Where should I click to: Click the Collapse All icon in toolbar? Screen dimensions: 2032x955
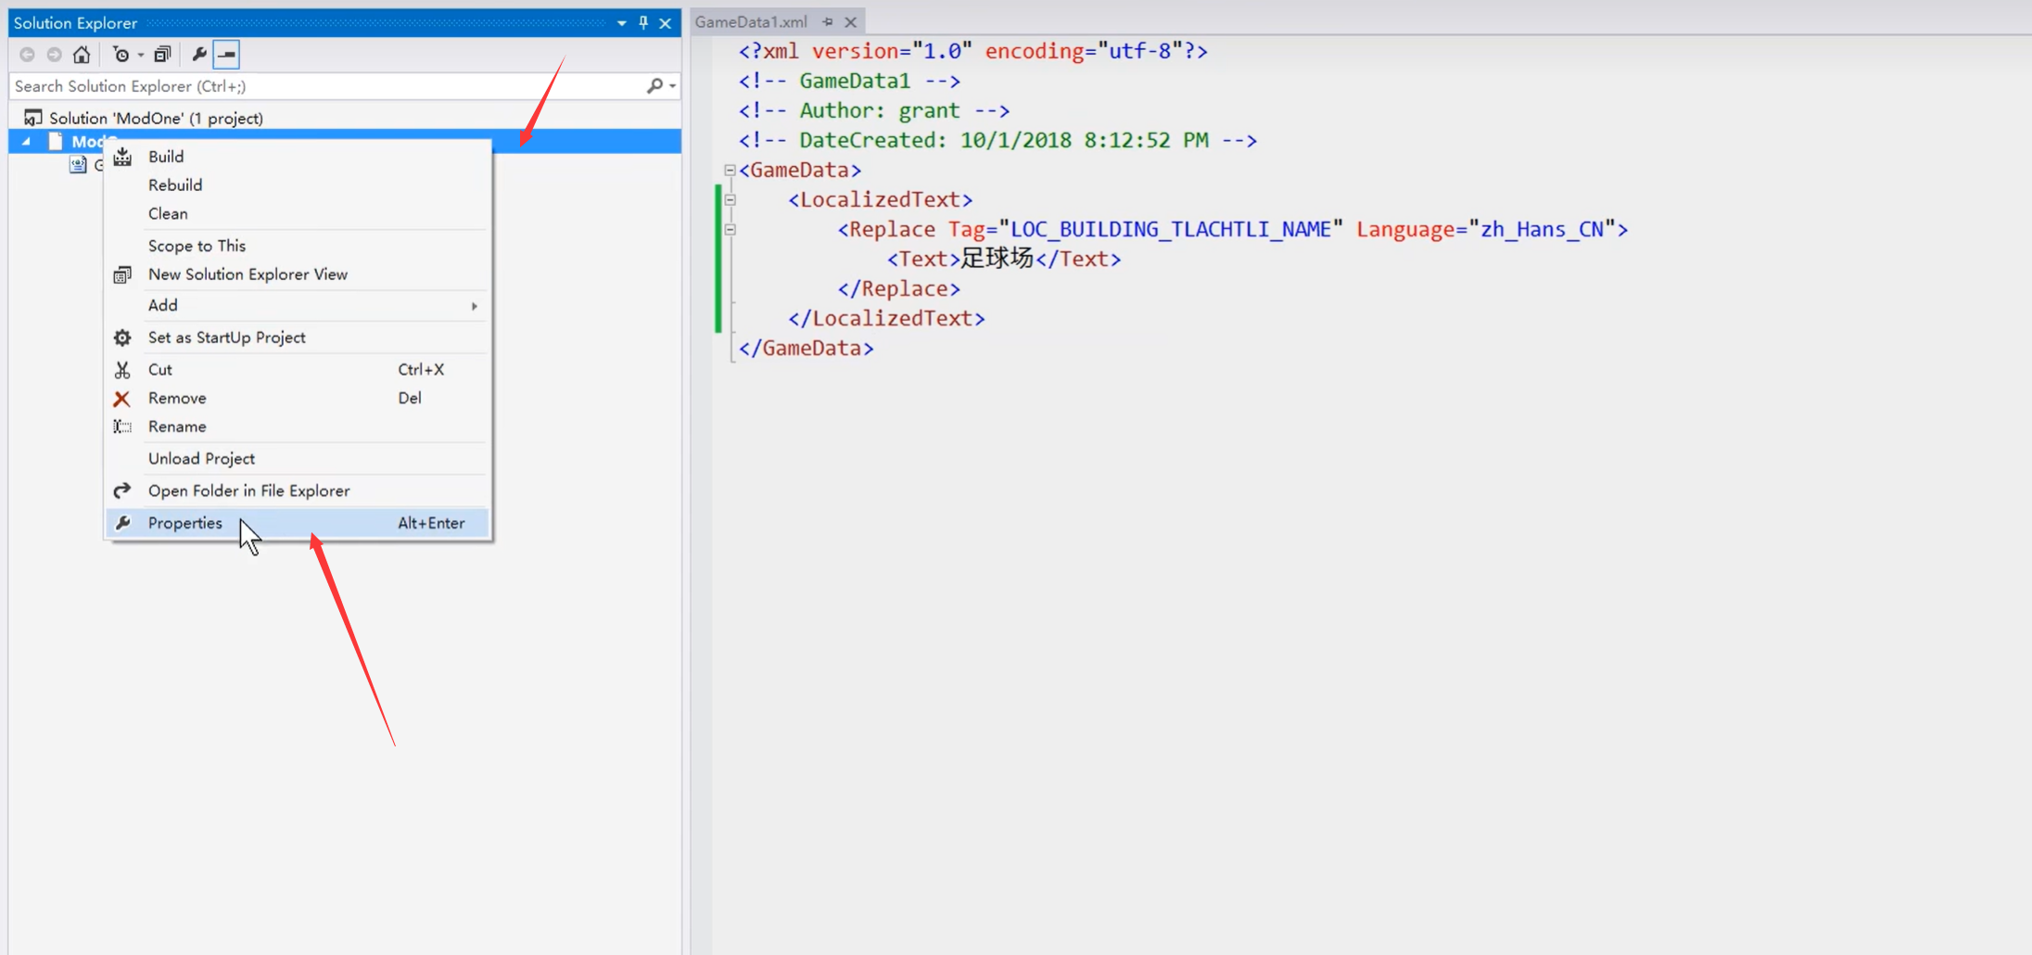tap(162, 55)
